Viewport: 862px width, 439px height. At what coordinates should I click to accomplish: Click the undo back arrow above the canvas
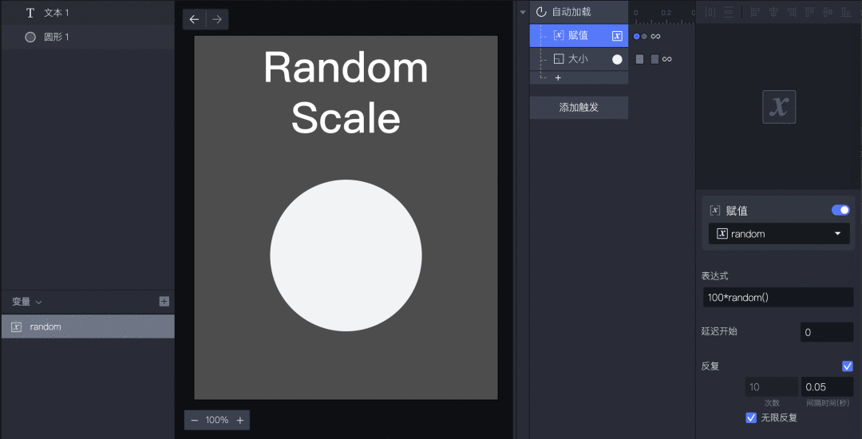194,19
